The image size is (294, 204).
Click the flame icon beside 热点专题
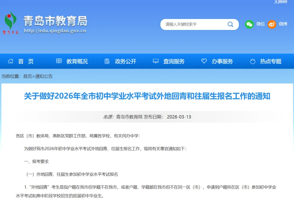pyautogui.click(x=253, y=61)
